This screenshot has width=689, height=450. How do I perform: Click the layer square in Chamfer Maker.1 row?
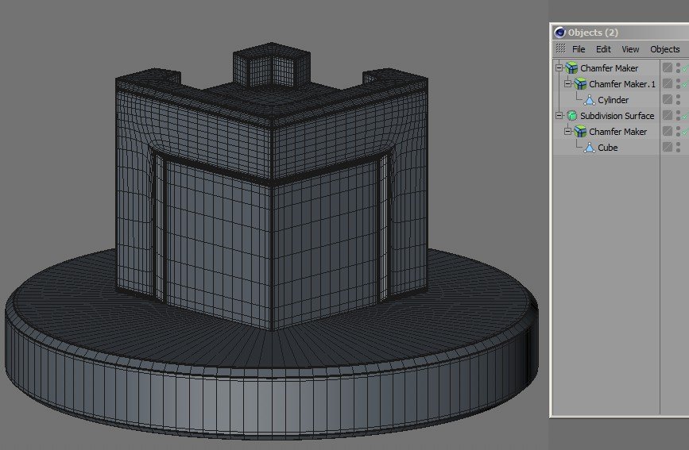(x=668, y=83)
